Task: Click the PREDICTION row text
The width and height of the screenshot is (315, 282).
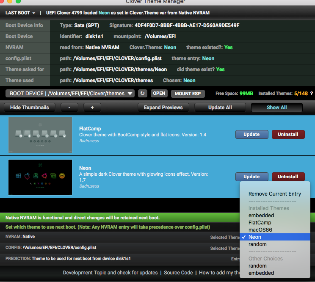Action: (68, 258)
